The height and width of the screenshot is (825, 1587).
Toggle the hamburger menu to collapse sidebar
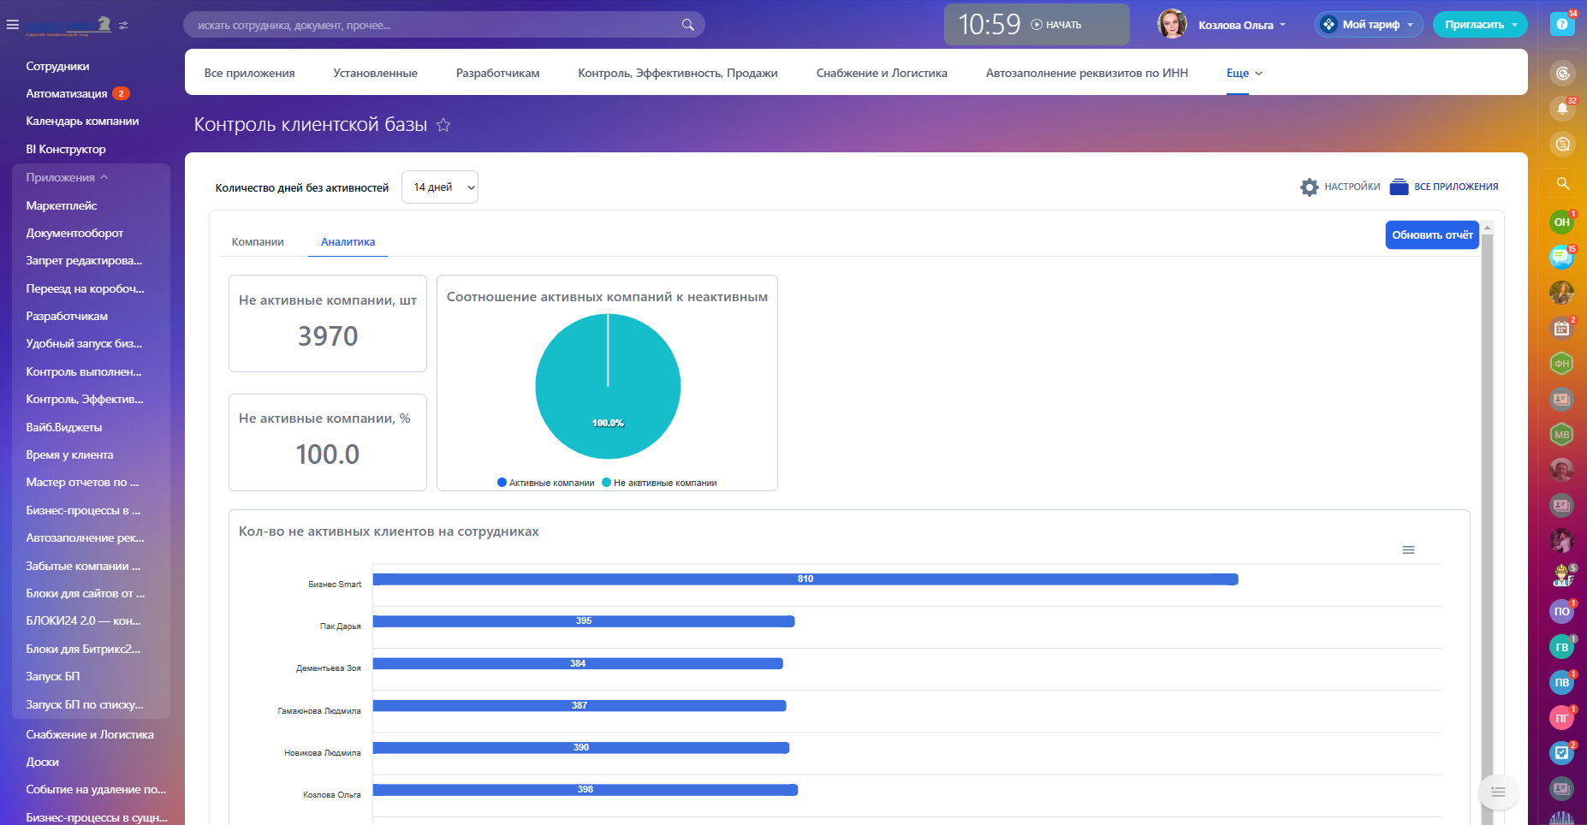12,25
